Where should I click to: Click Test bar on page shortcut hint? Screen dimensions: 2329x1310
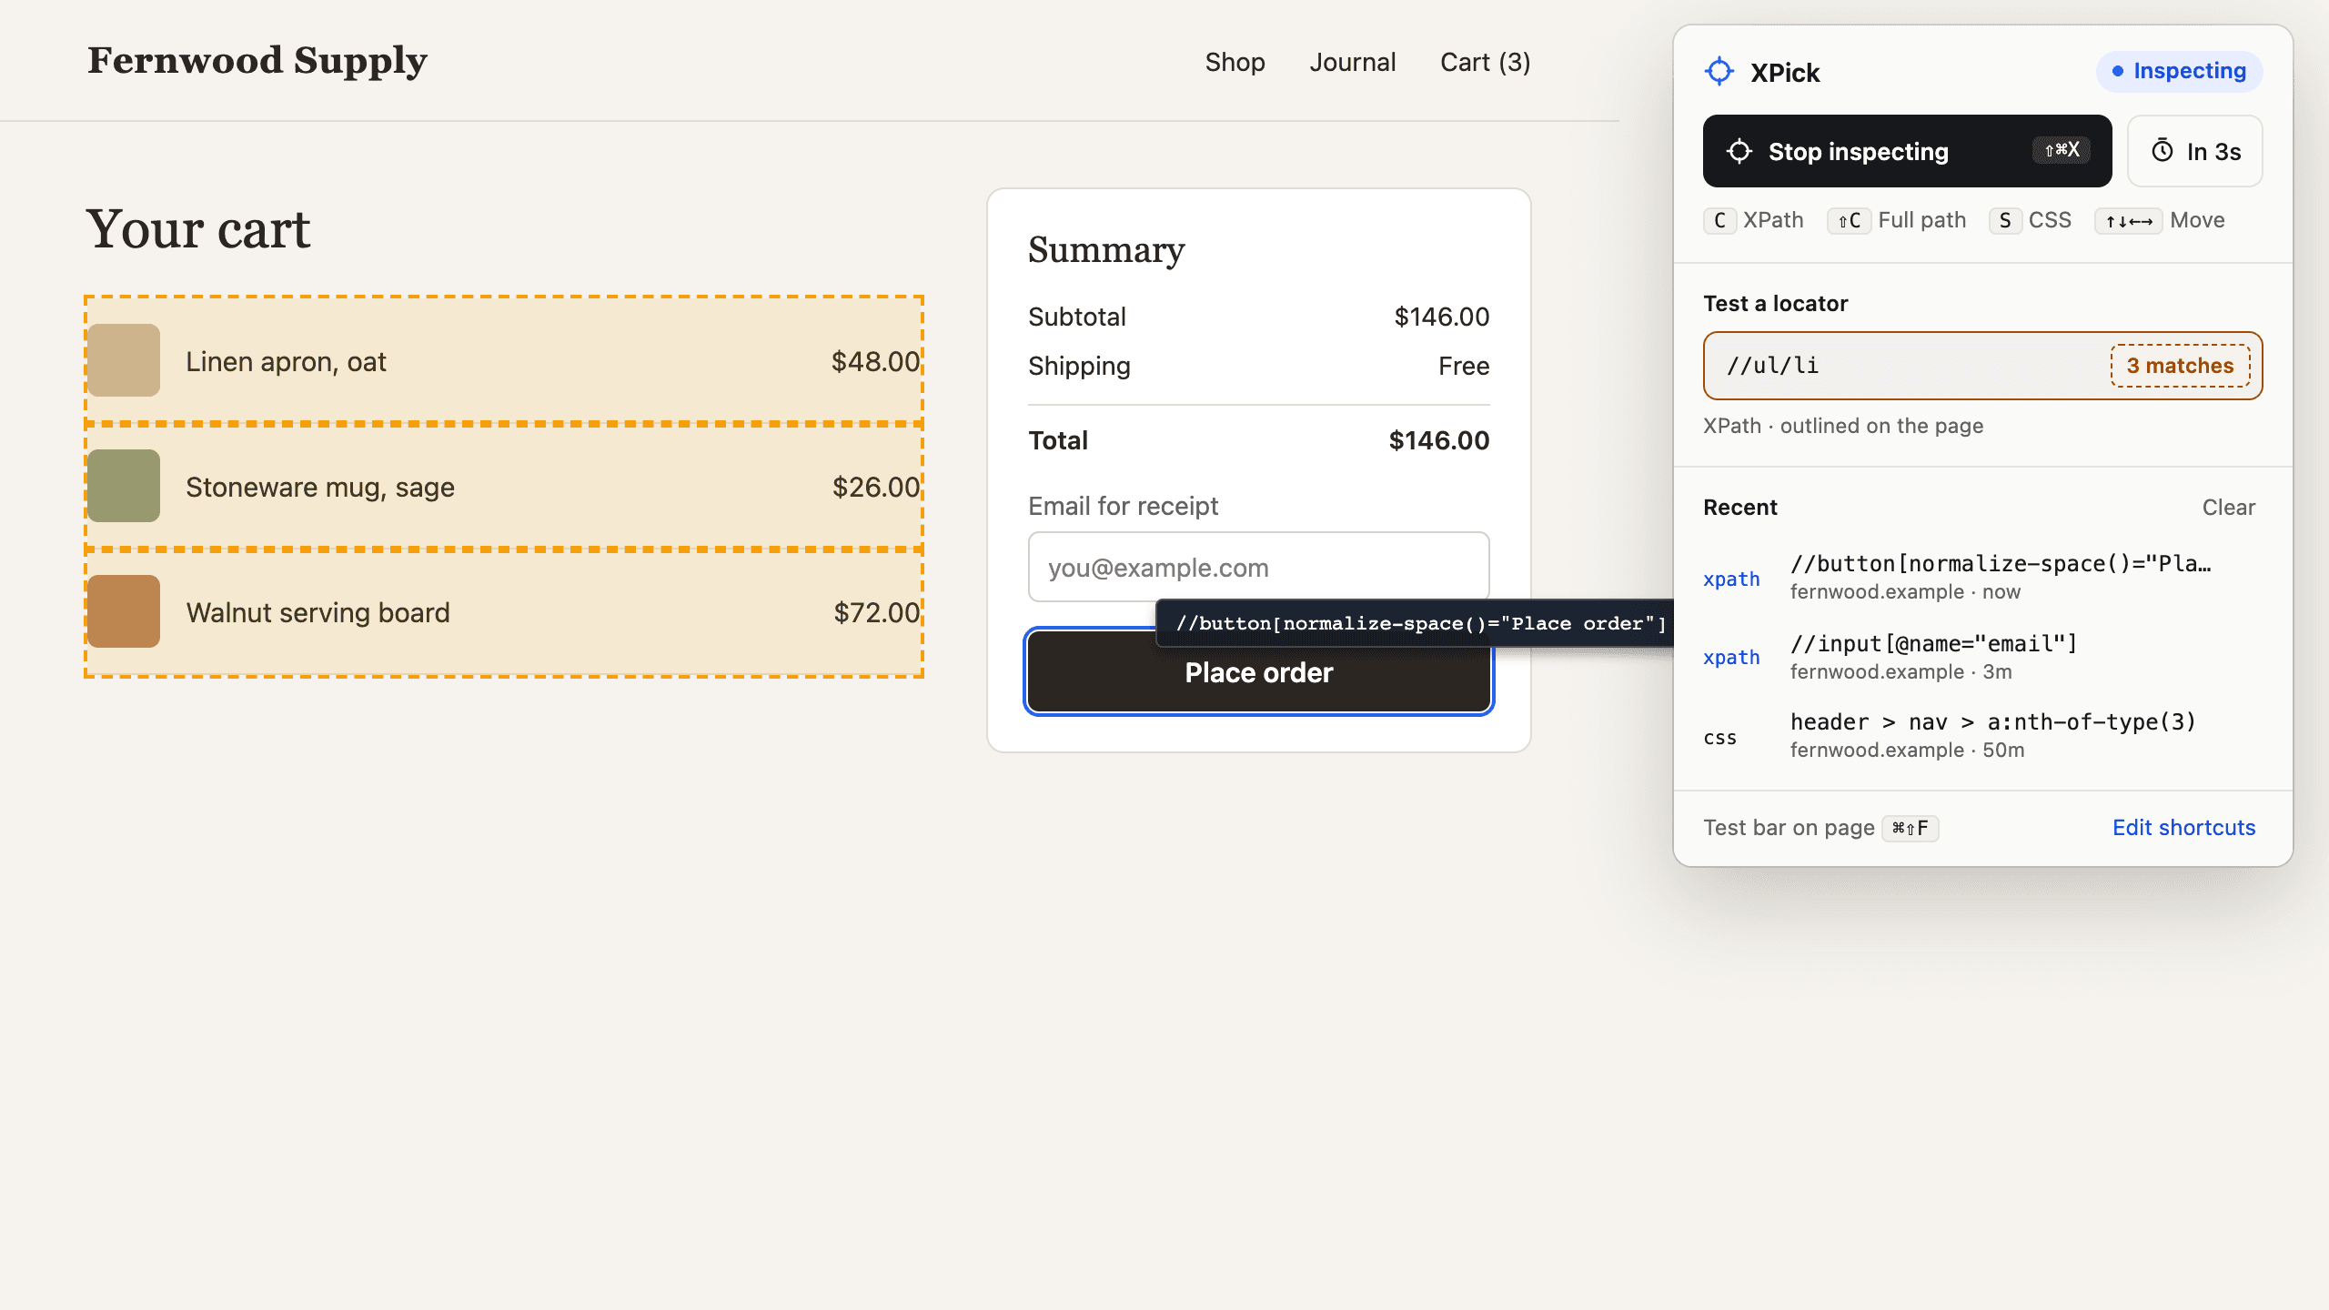(1820, 828)
